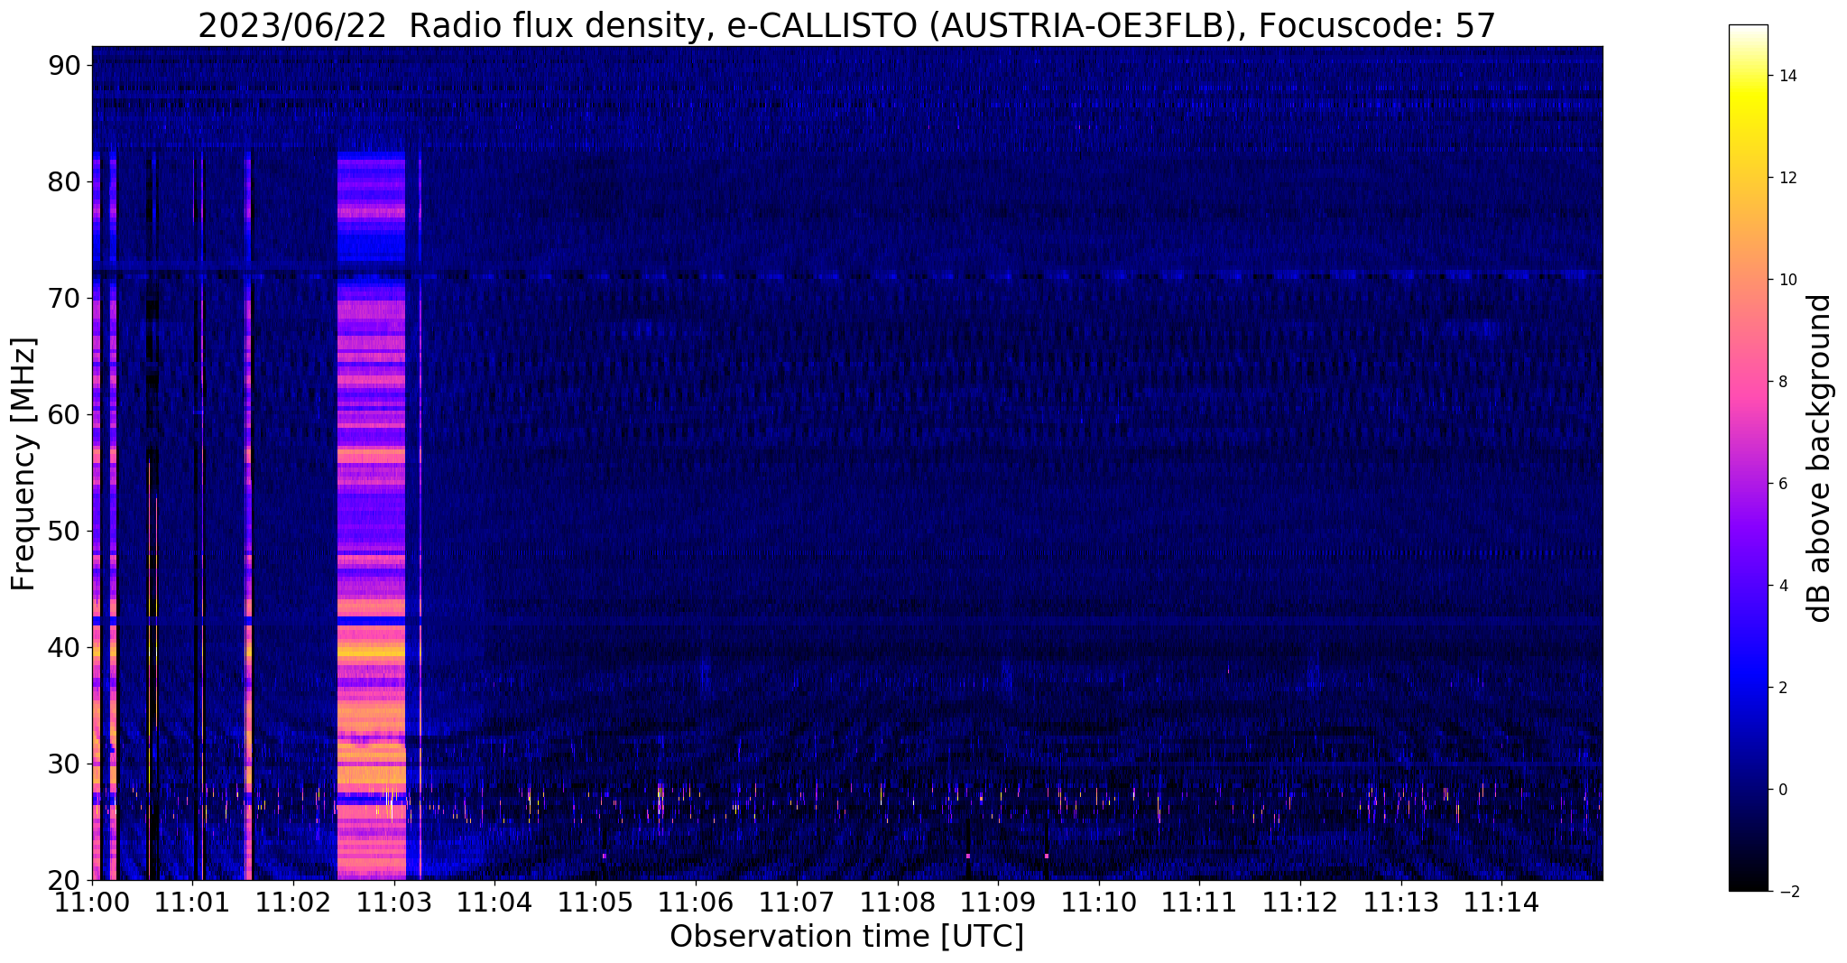Click the colorbar tick label 4

1781,586
